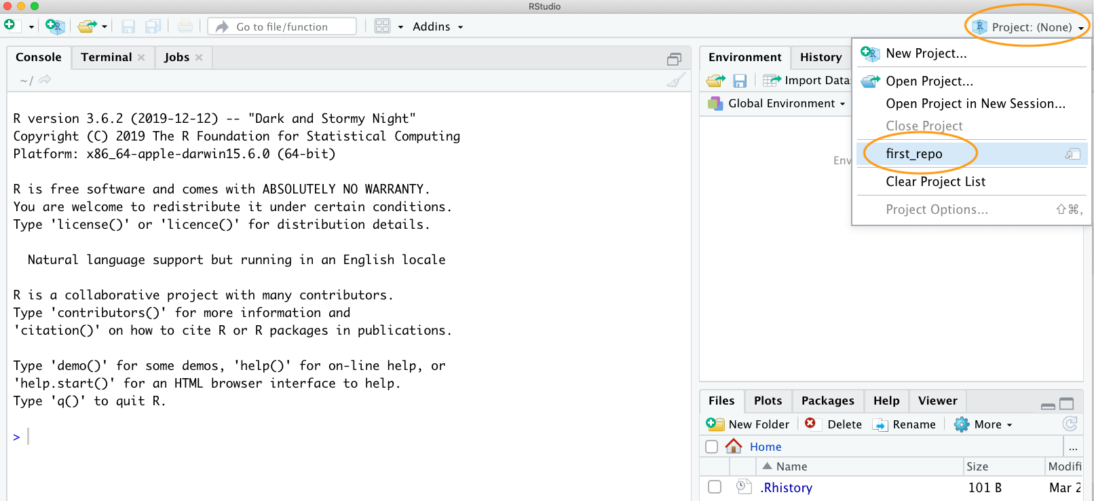Click the Home breadcrumb link
The width and height of the screenshot is (1094, 501).
point(766,447)
